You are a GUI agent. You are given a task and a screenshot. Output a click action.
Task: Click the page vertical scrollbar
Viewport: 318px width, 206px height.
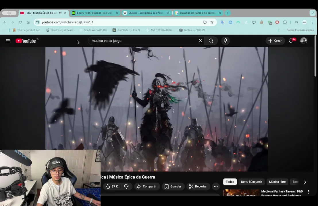[x=315, y=56]
